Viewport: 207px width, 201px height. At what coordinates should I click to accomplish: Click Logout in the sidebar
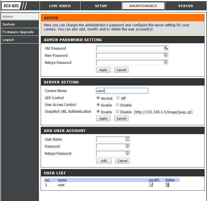tap(8, 40)
